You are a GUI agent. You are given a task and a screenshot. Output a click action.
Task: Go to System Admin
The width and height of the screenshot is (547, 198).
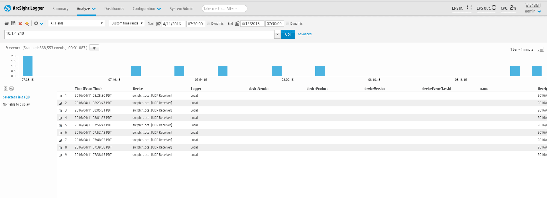pos(181,9)
